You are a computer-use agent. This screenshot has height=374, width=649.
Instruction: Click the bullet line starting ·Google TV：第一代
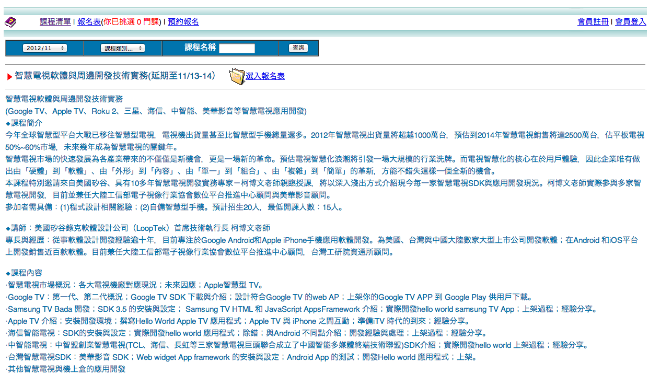pyautogui.click(x=270, y=297)
